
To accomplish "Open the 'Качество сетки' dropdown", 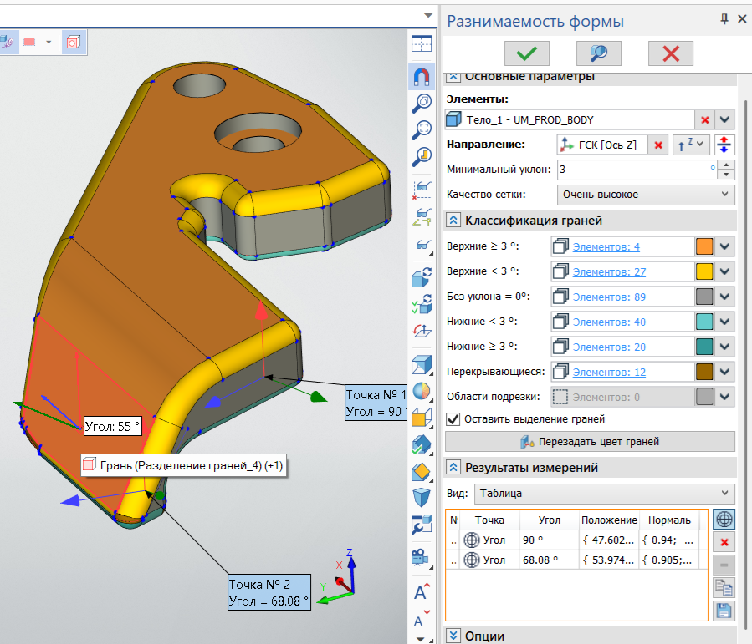I will [645, 195].
